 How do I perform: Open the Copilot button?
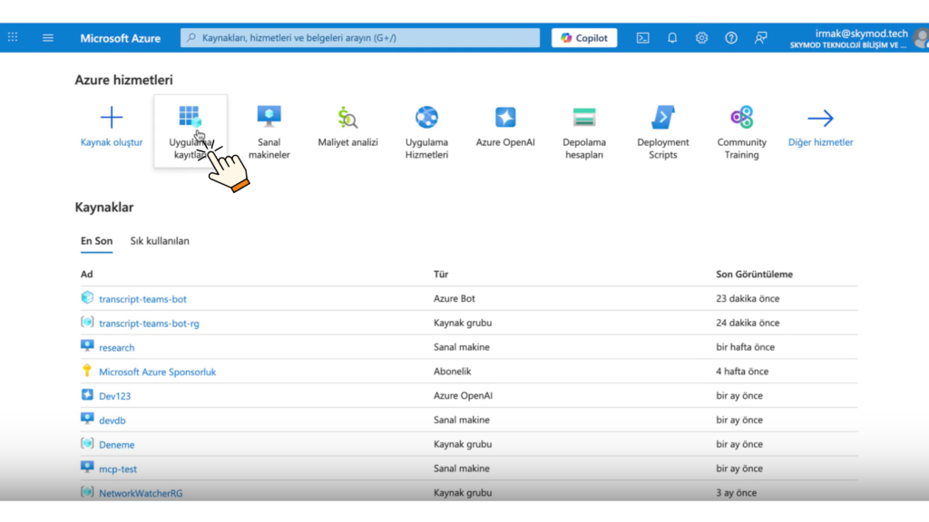pos(583,37)
